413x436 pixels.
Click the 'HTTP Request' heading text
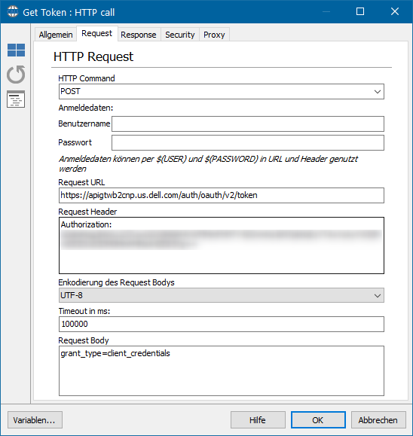pyautogui.click(x=93, y=56)
